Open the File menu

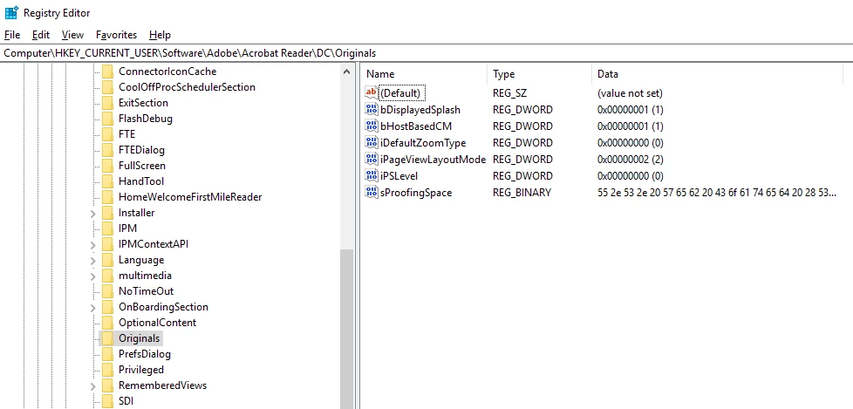click(x=12, y=35)
